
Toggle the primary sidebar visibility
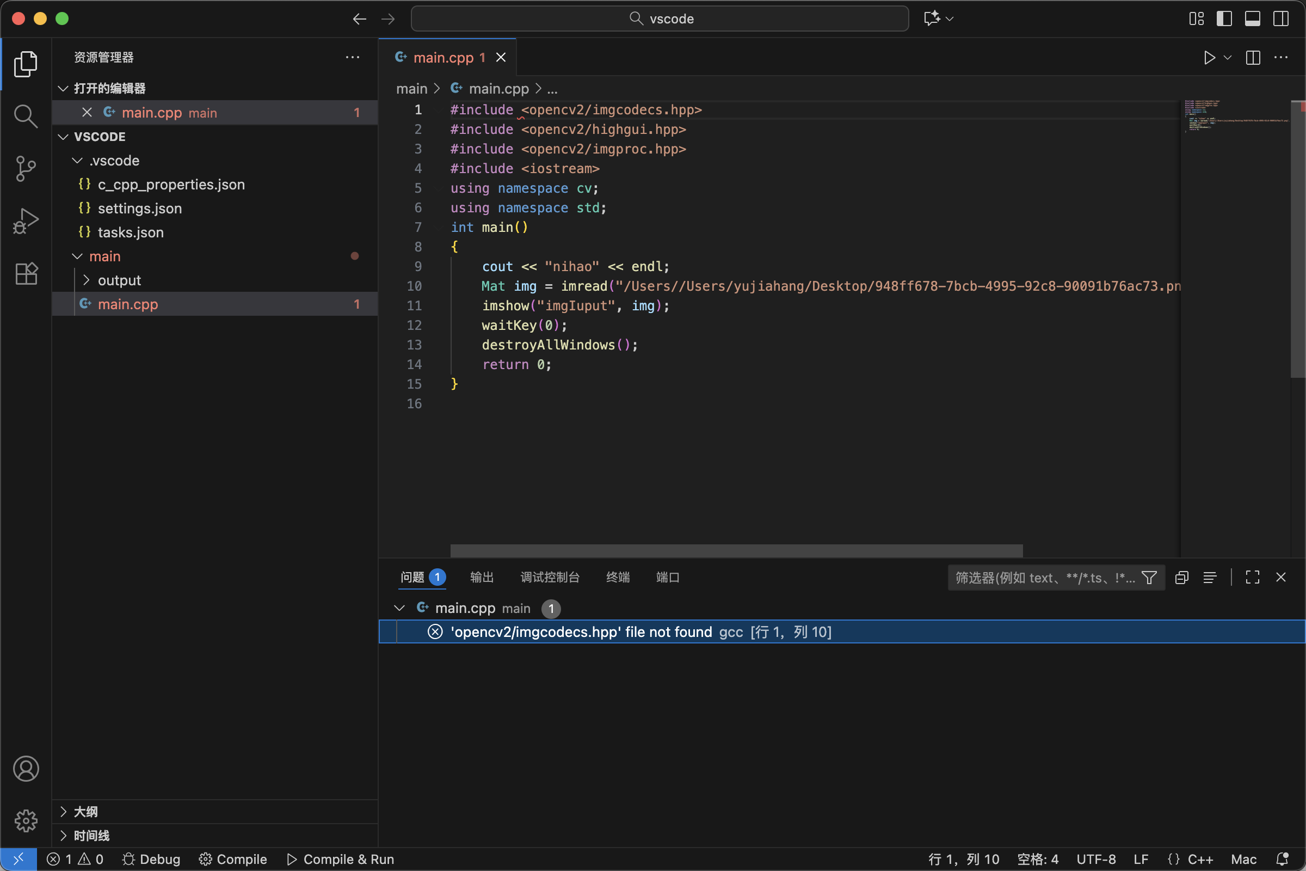point(1224,19)
